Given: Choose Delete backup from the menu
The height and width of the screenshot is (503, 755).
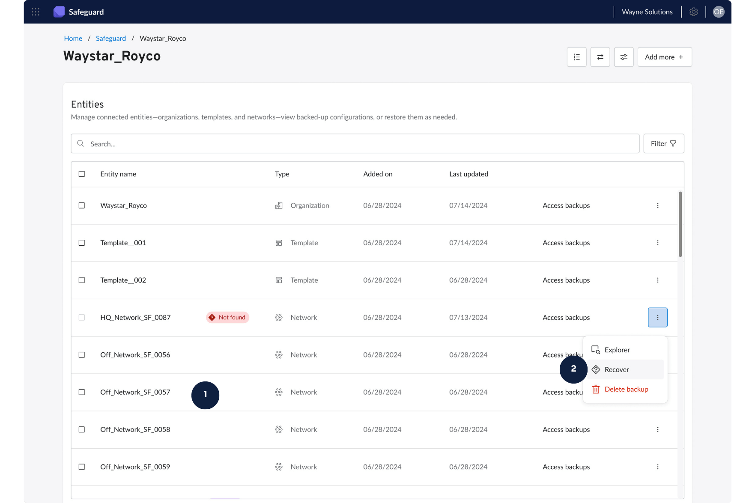Looking at the screenshot, I should [625, 389].
